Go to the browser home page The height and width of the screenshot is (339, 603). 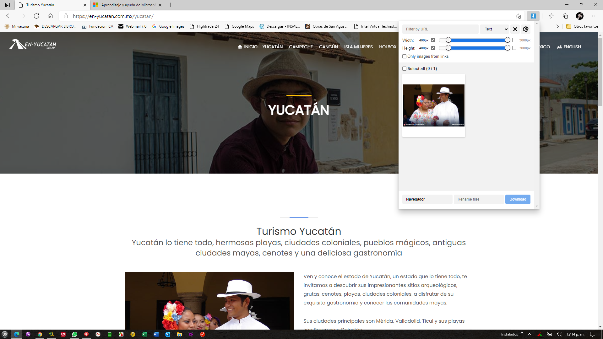pyautogui.click(x=50, y=16)
